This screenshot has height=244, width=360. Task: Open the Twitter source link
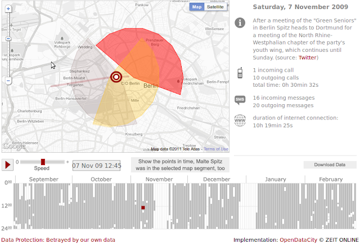[308, 57]
